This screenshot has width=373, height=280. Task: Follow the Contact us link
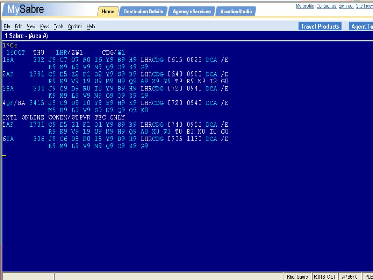tap(326, 6)
